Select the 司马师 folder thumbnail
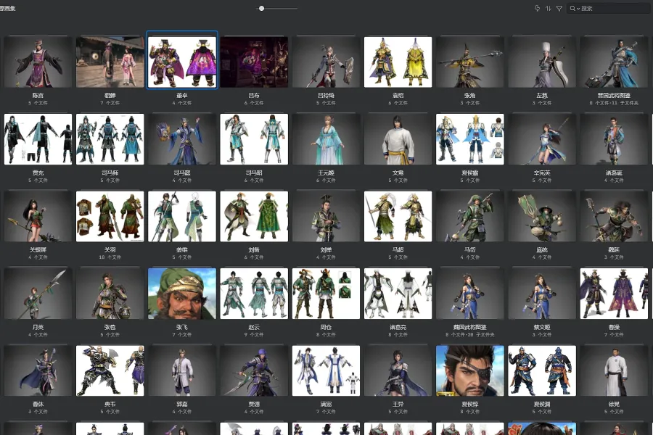The image size is (653, 435). pyautogui.click(x=110, y=139)
